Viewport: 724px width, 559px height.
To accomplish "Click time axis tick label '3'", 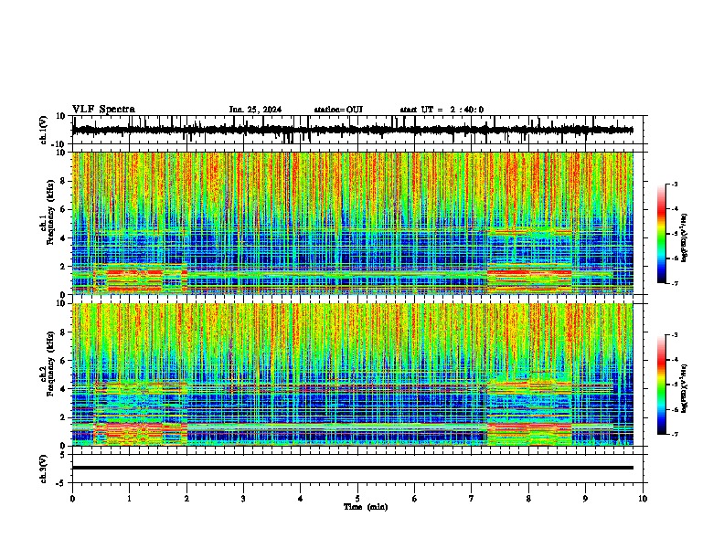I will (243, 499).
